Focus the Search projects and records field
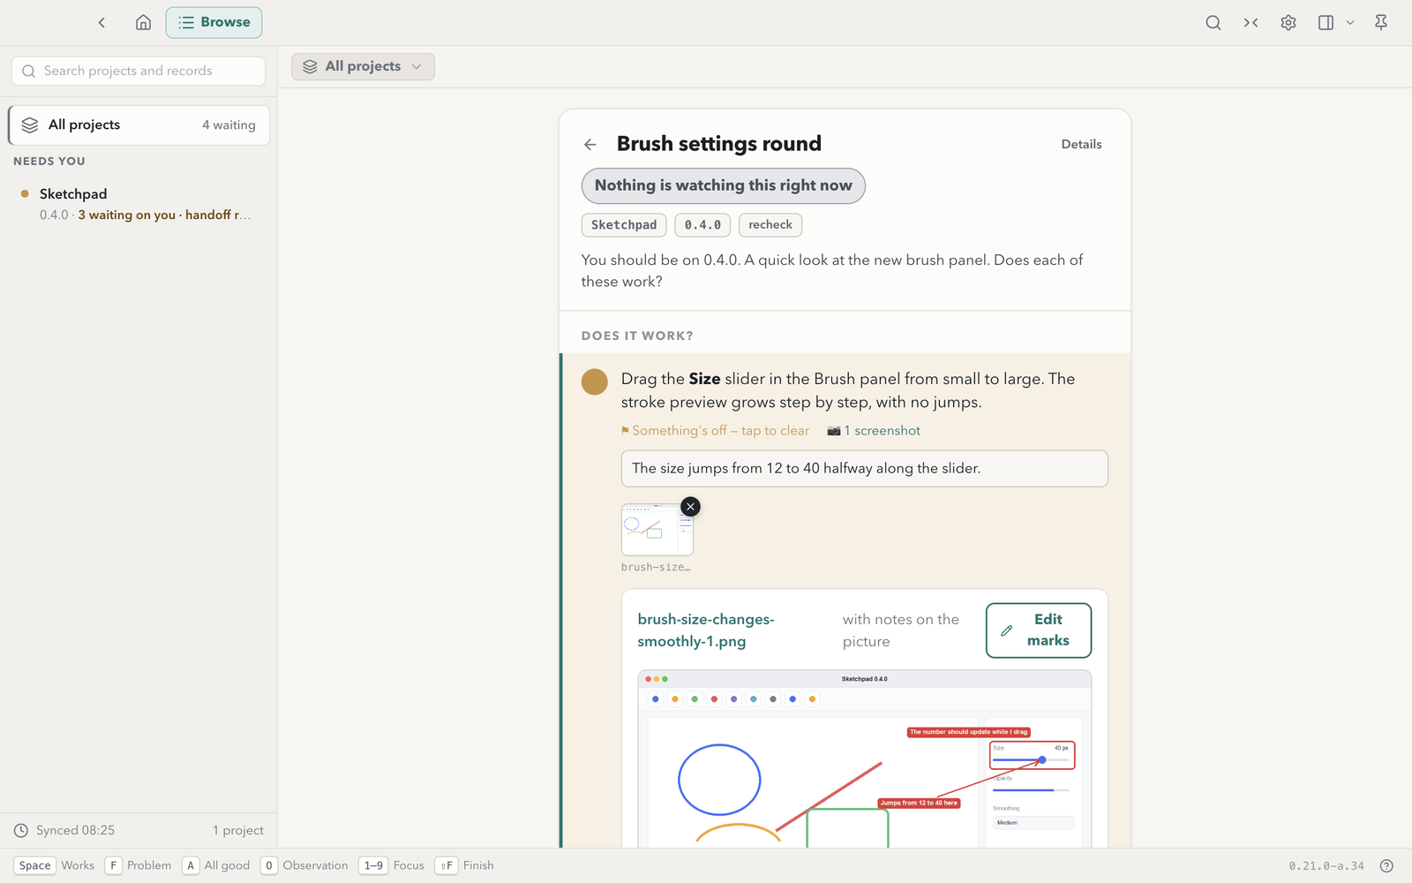The height and width of the screenshot is (883, 1412). (139, 71)
